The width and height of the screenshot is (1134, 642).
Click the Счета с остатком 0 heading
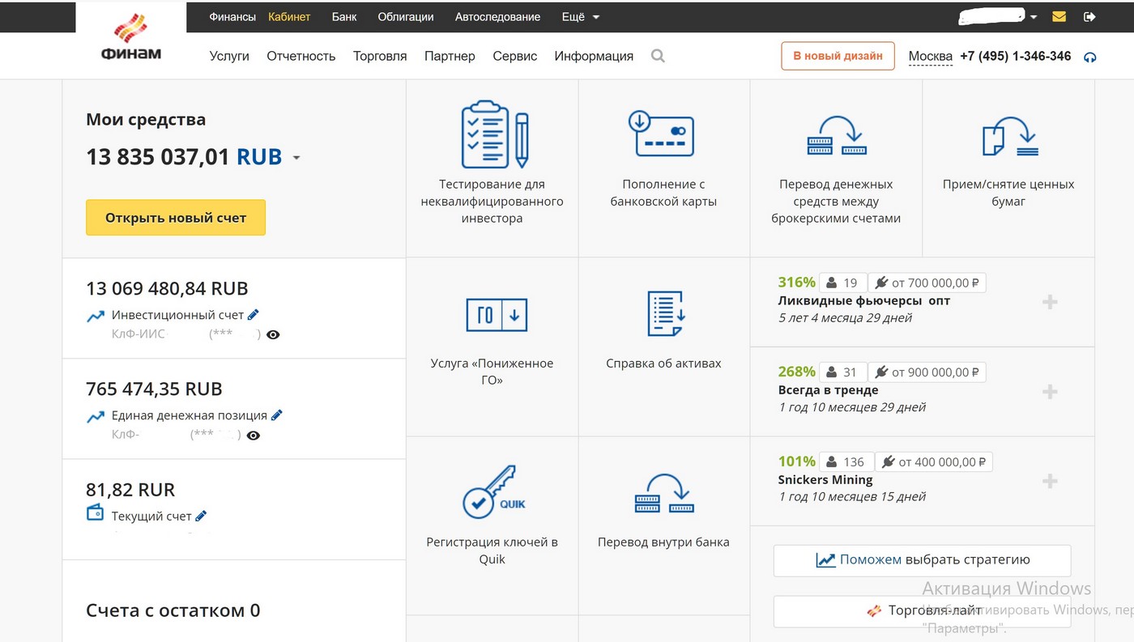(173, 610)
